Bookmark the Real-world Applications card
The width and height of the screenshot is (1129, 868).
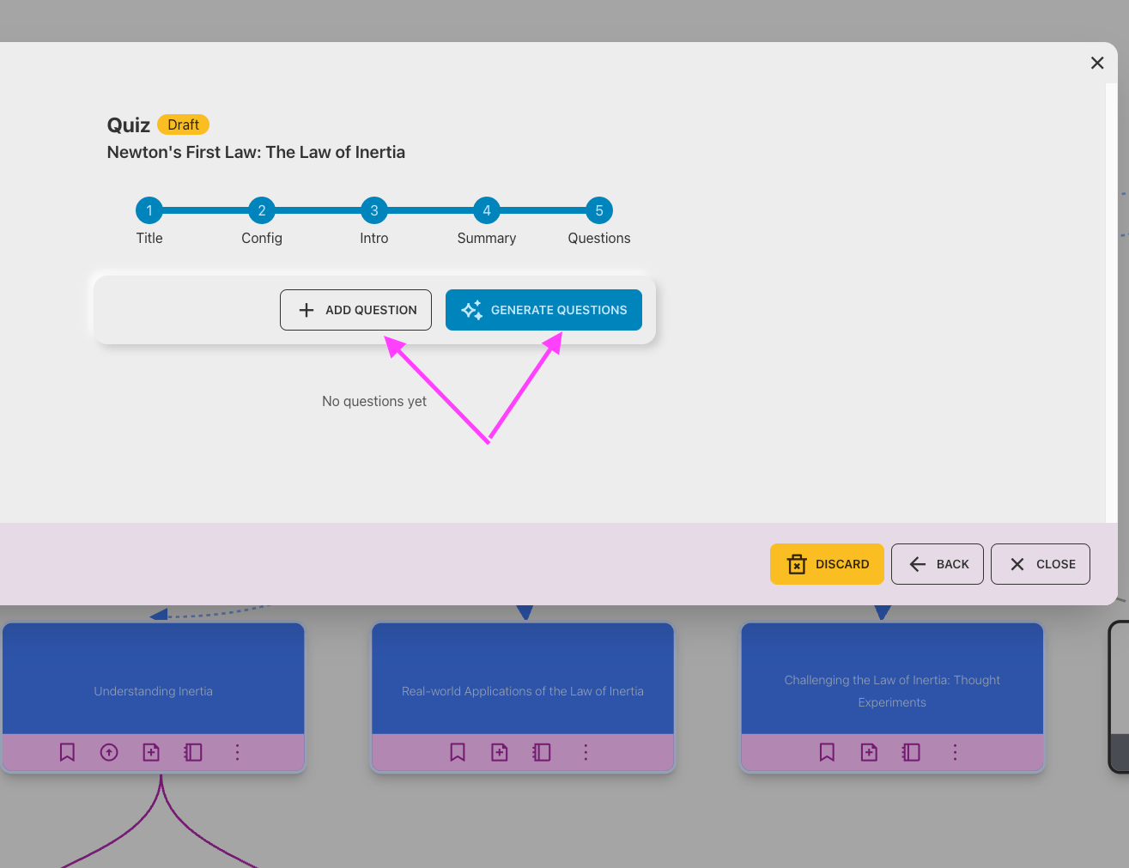tap(458, 752)
